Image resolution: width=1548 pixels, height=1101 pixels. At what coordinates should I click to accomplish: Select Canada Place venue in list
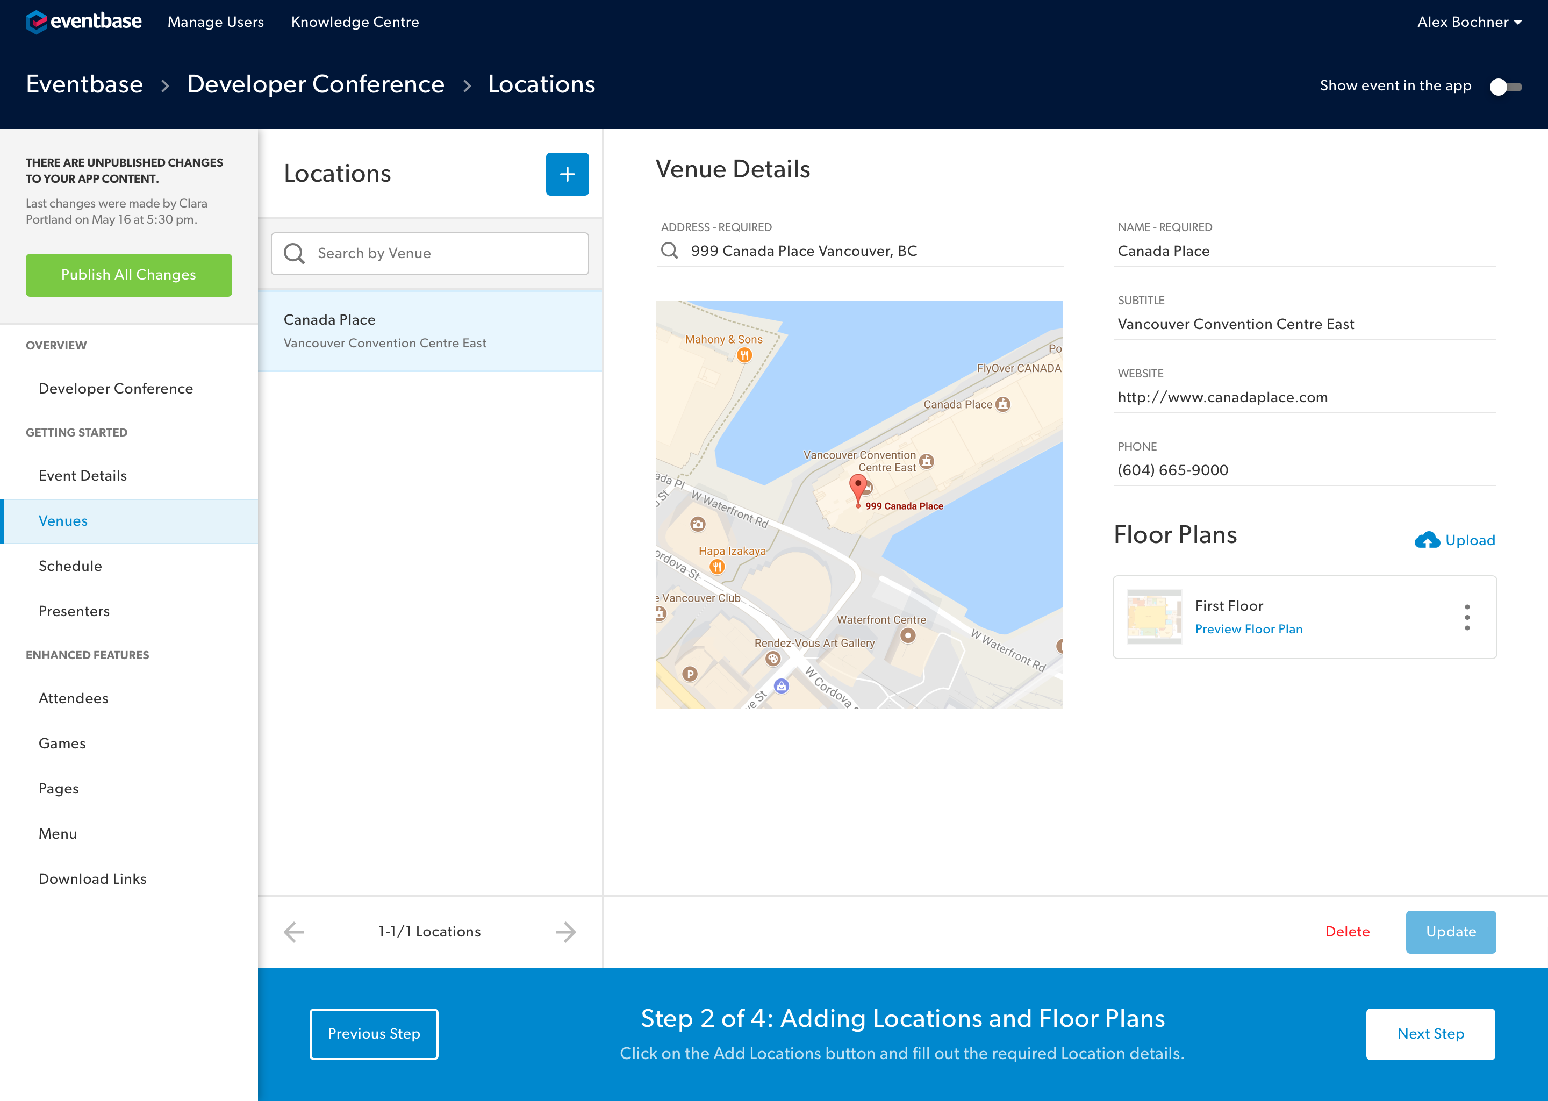(x=429, y=331)
